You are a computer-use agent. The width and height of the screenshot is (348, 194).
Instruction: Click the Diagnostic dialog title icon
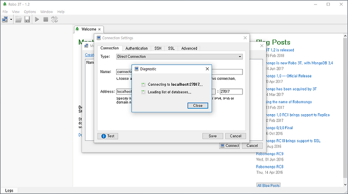point(136,69)
